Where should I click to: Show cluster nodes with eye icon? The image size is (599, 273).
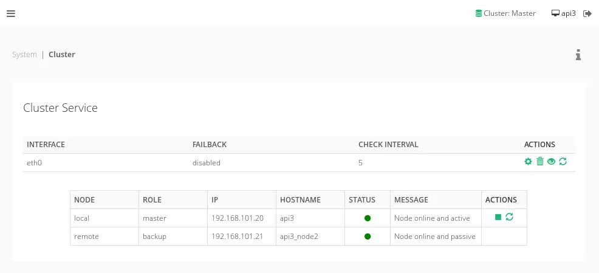point(551,161)
